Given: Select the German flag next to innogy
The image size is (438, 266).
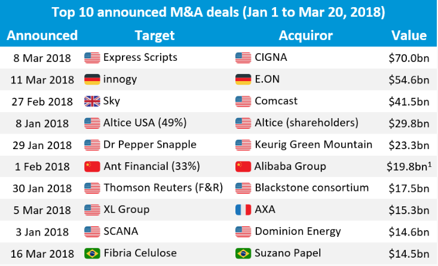Looking at the screenshot, I should pos(92,79).
